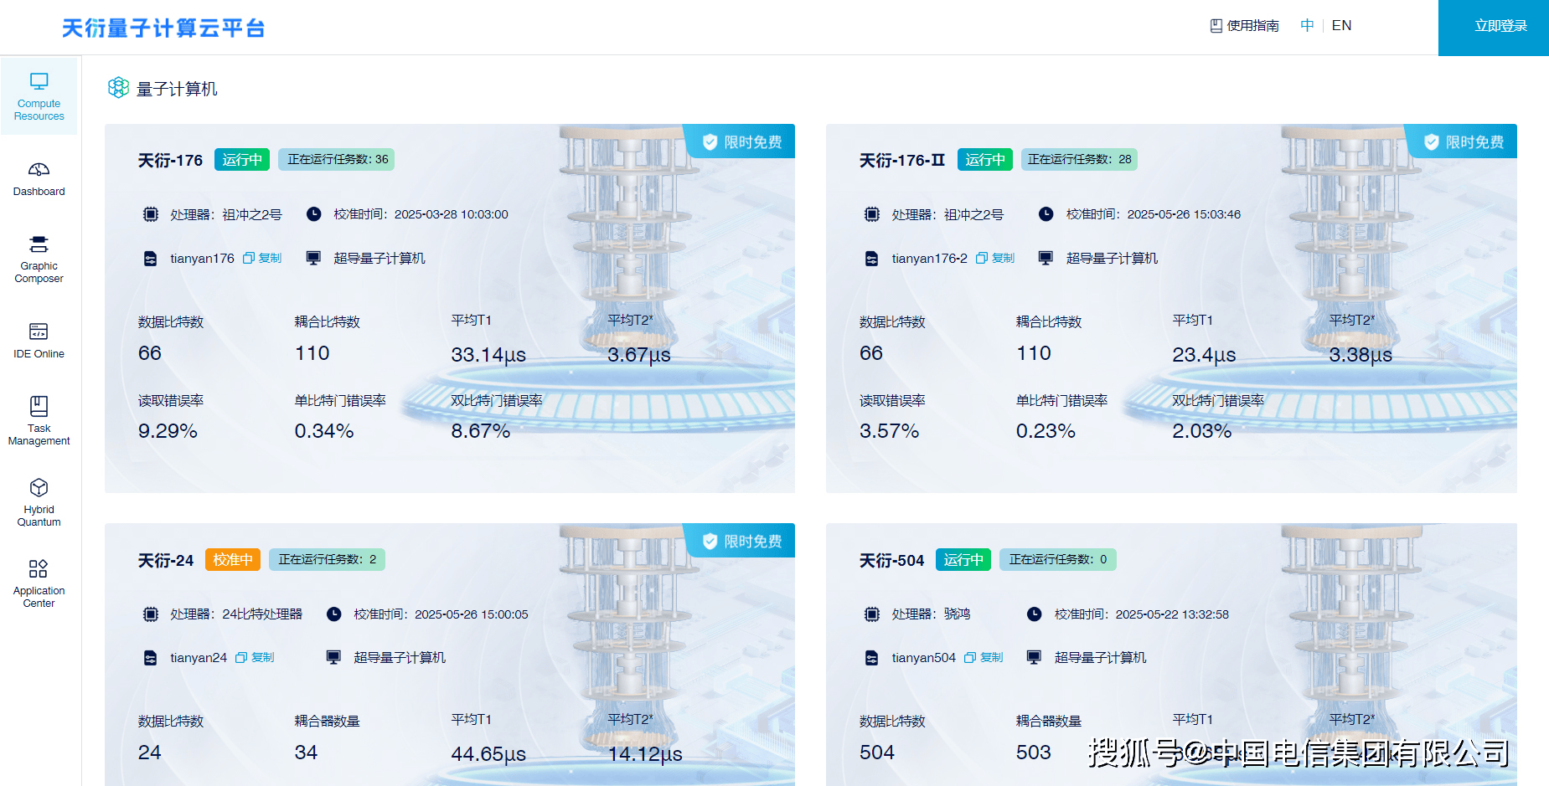Copy the tianyan24 machine ID
This screenshot has height=786, width=1549.
tap(256, 658)
